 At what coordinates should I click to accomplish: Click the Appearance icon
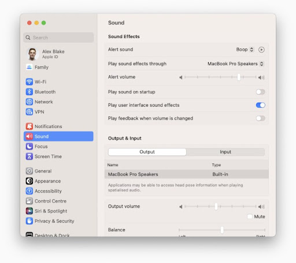click(x=29, y=181)
